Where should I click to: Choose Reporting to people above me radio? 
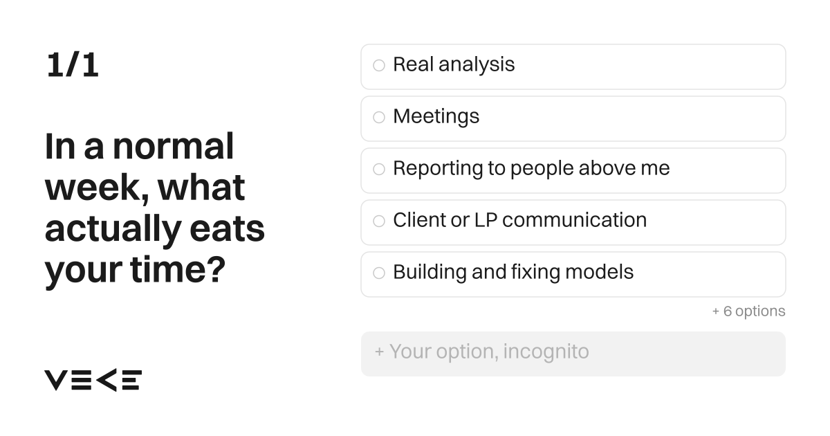(x=379, y=170)
